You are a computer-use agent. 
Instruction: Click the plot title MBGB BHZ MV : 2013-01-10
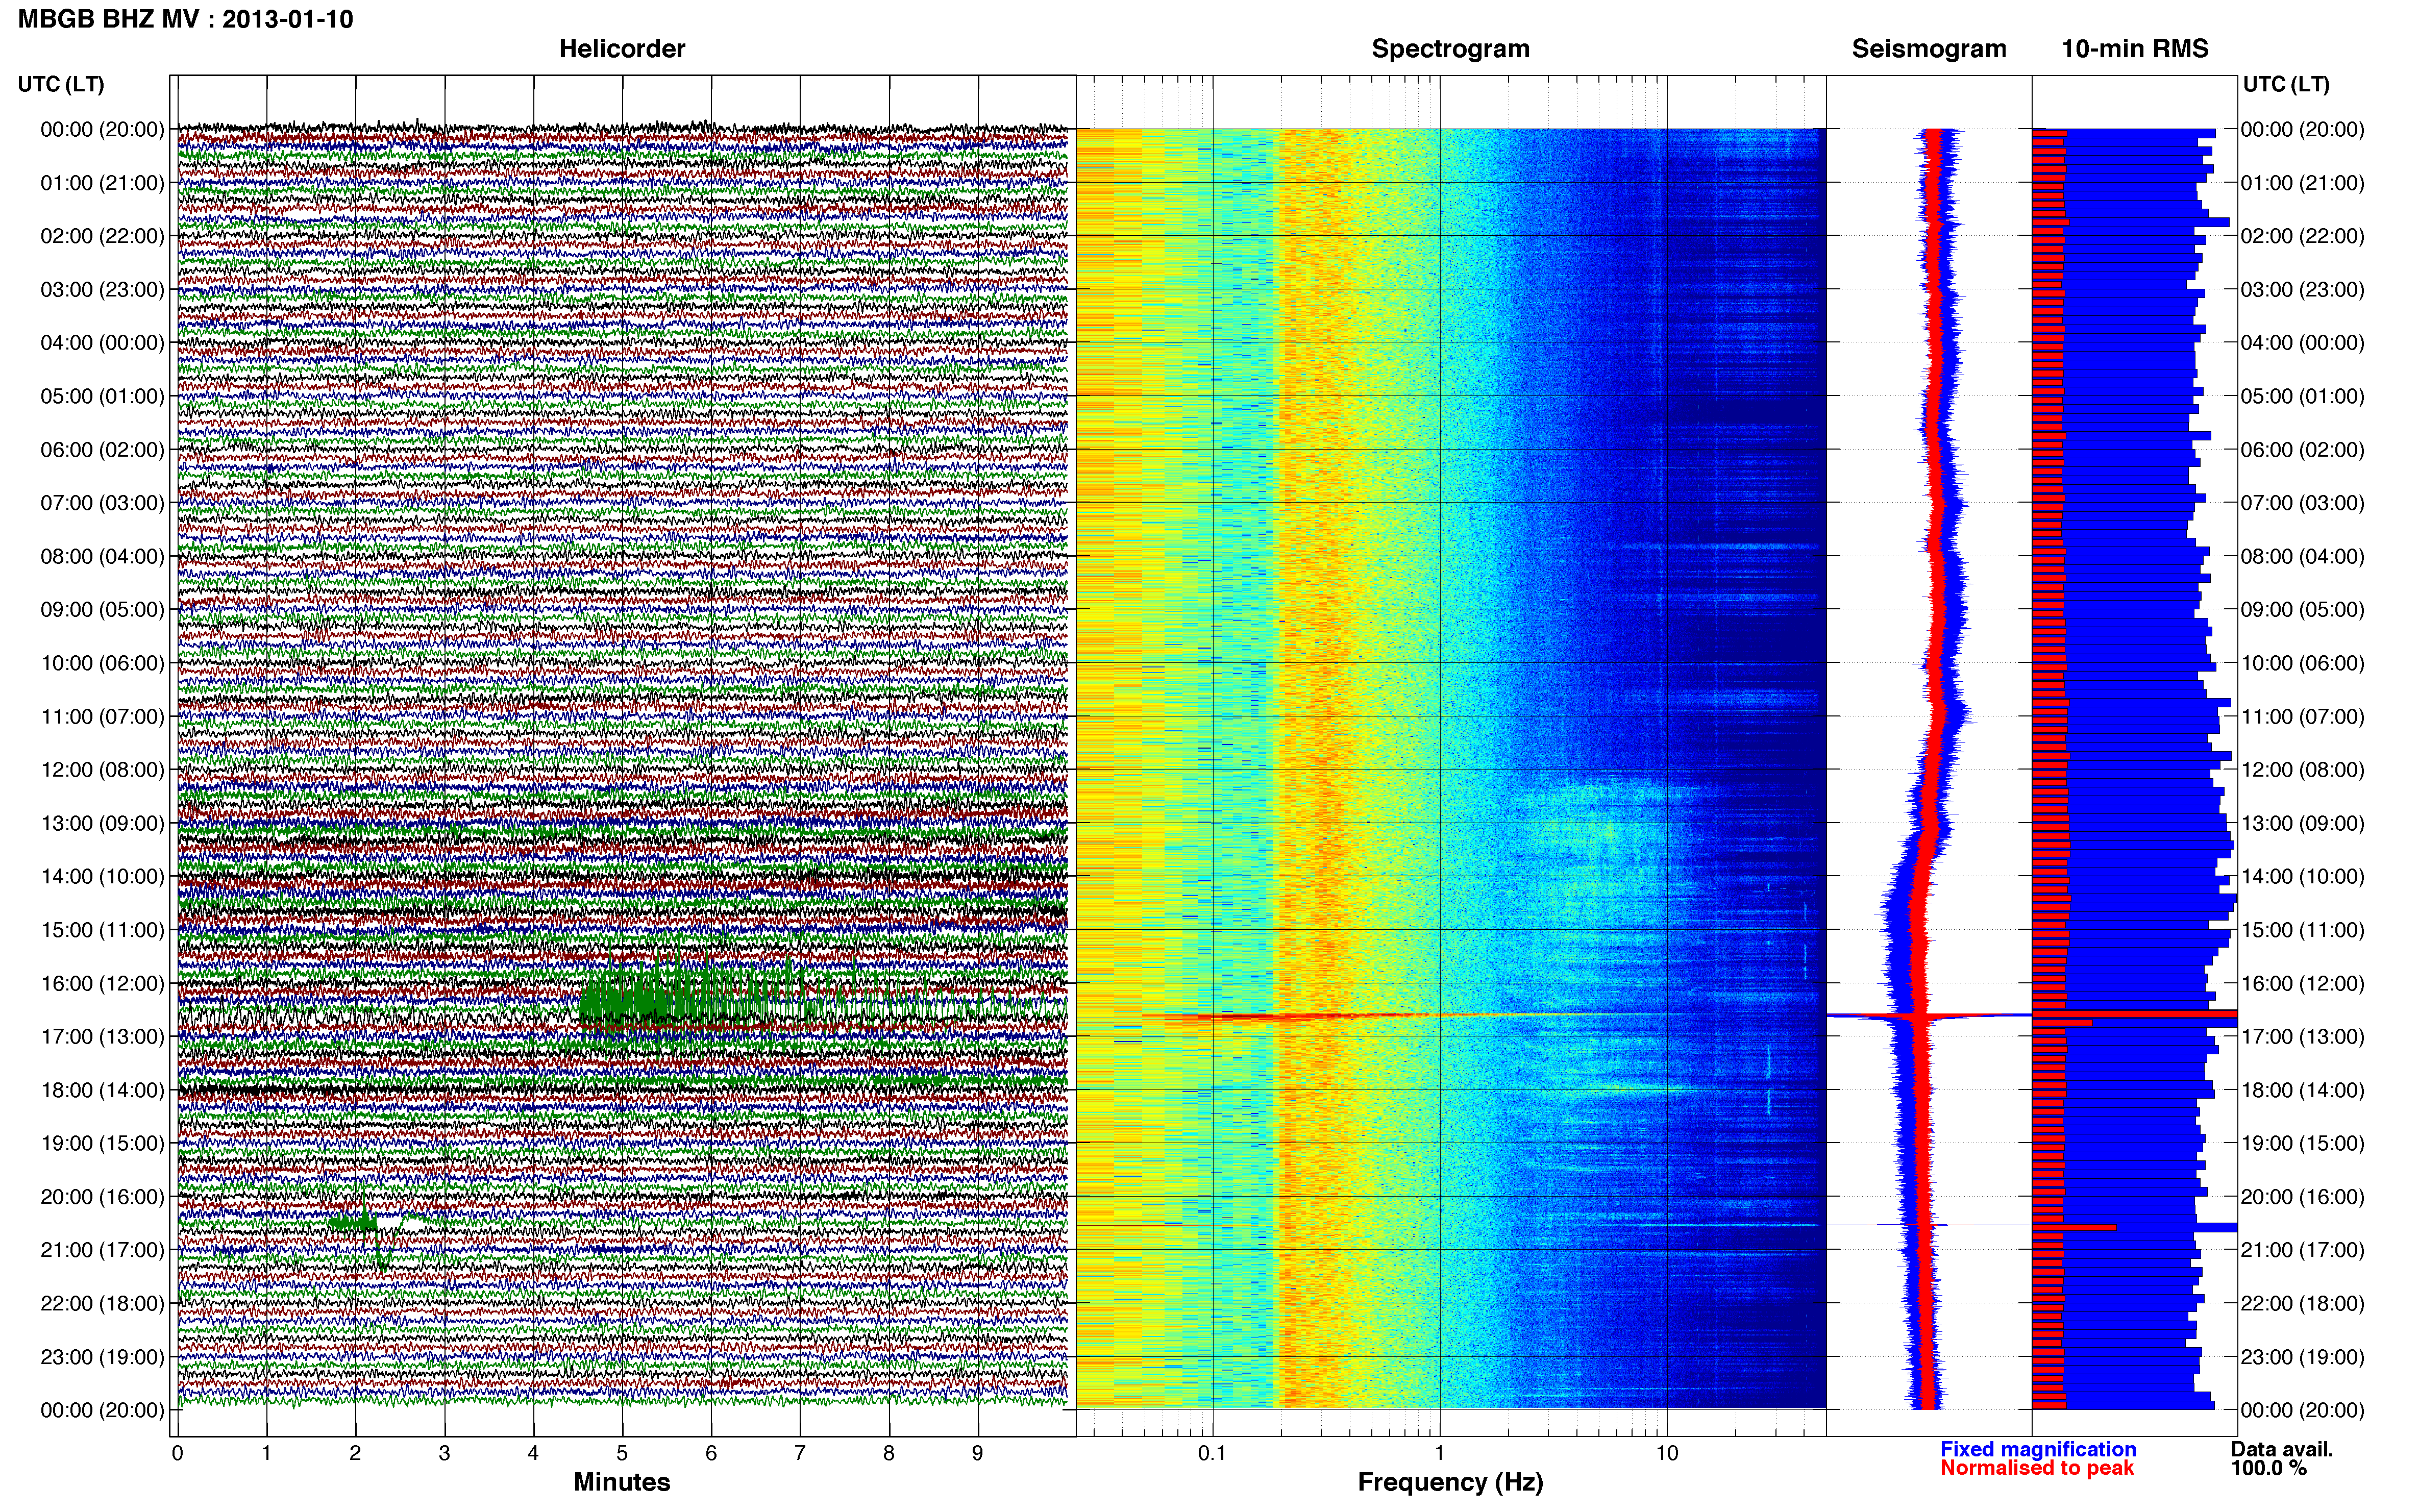coord(185,19)
